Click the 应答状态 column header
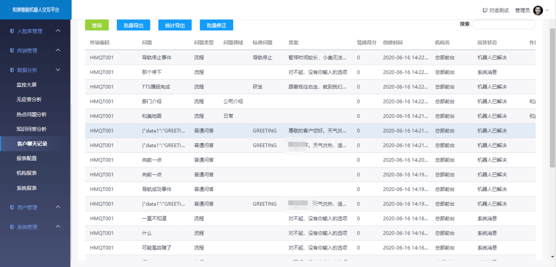The image size is (556, 267). click(487, 43)
